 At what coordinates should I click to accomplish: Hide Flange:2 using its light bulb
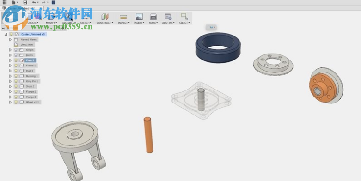pos(16,97)
